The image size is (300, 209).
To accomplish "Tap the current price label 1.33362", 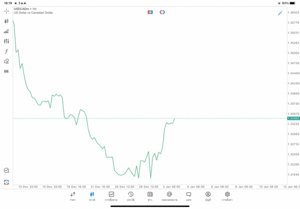I will (x=293, y=118).
